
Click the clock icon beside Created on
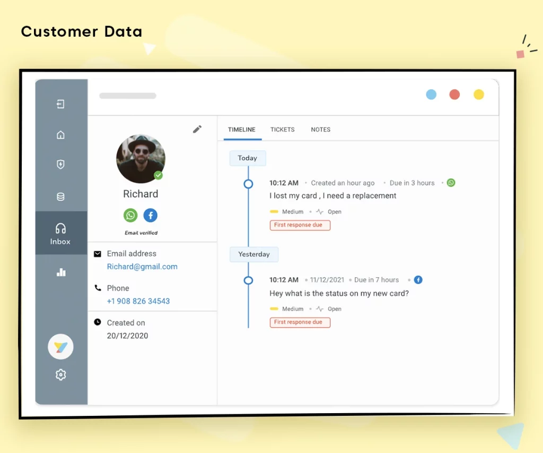98,322
